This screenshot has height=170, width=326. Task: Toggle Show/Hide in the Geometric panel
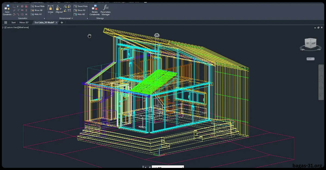[x=37, y=6]
